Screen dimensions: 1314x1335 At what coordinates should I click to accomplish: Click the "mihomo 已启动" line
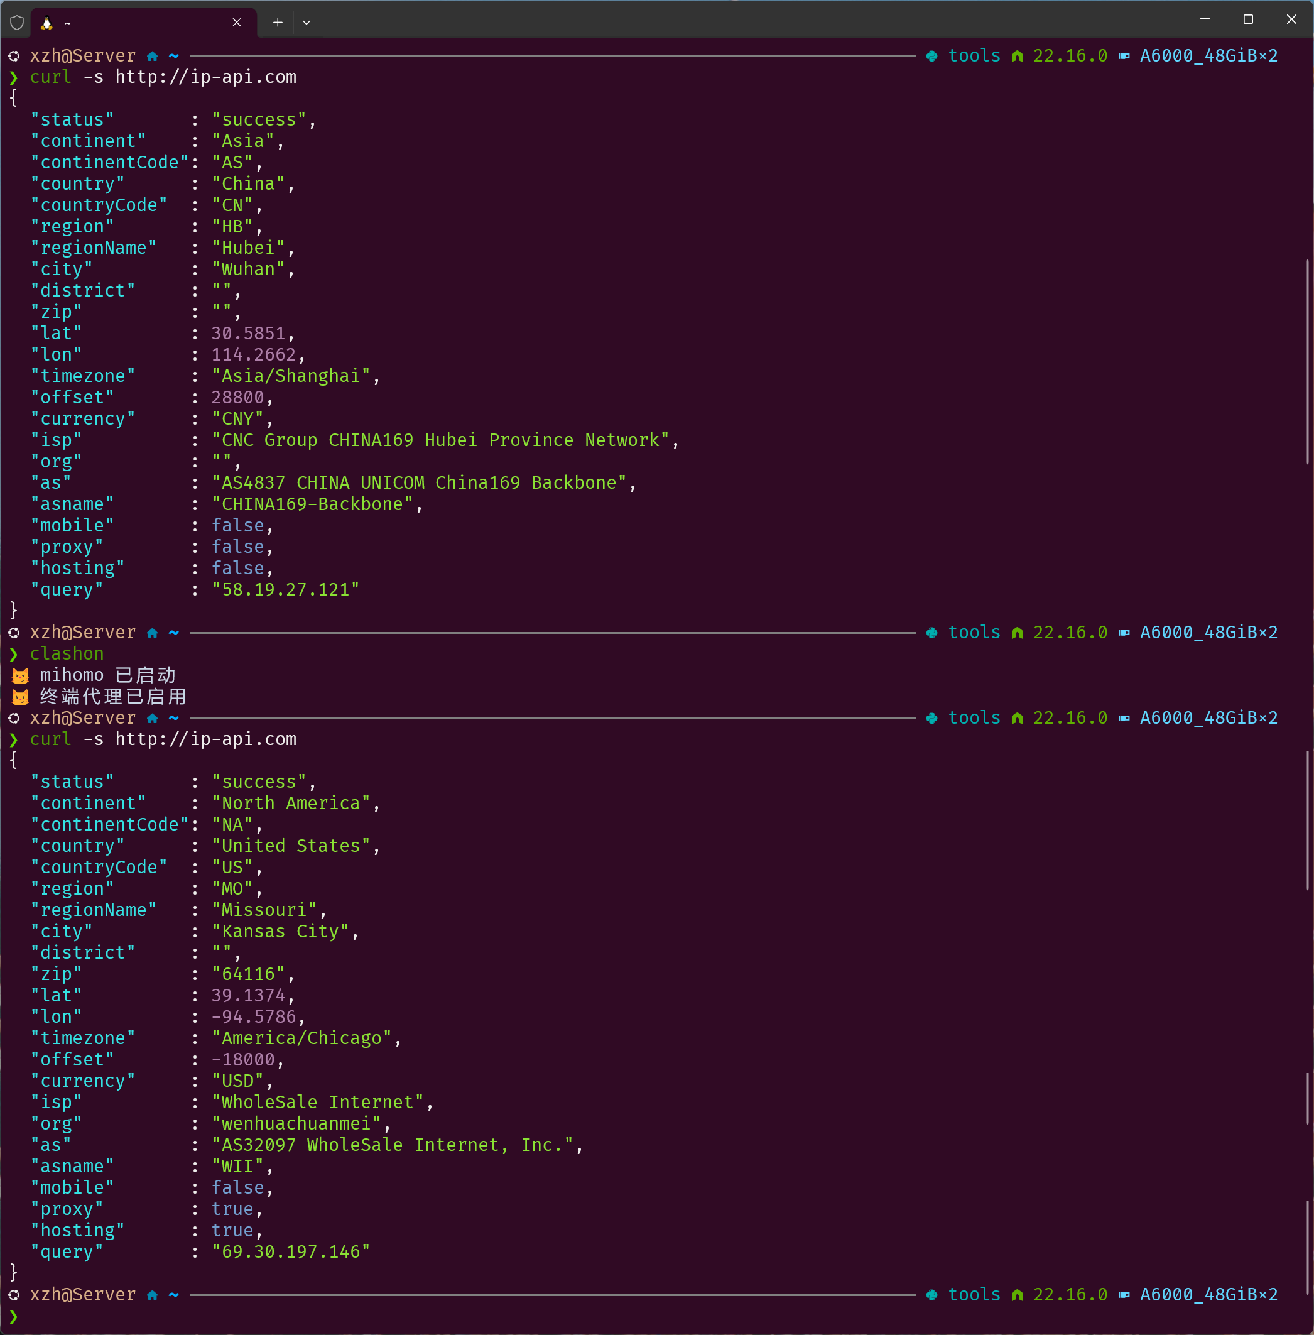[95, 675]
